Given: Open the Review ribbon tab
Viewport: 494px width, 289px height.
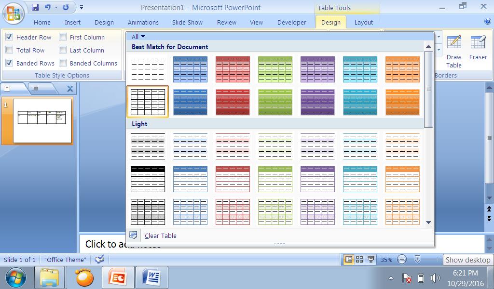Looking at the screenshot, I should tap(227, 22).
